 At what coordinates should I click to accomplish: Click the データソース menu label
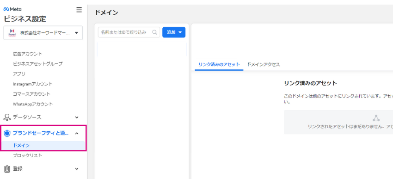[x=27, y=117]
